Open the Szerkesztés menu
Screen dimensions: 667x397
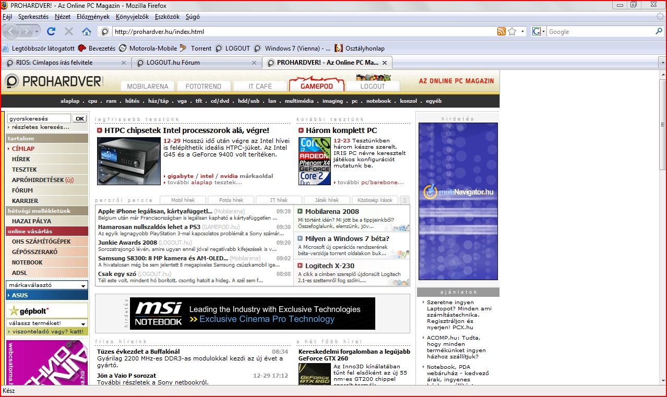pos(33,17)
